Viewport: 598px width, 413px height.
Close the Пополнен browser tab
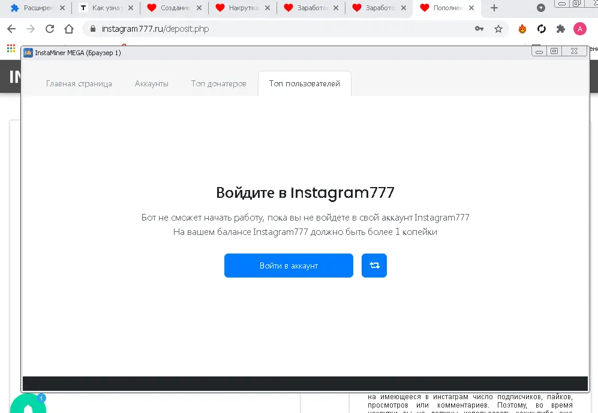coord(471,8)
